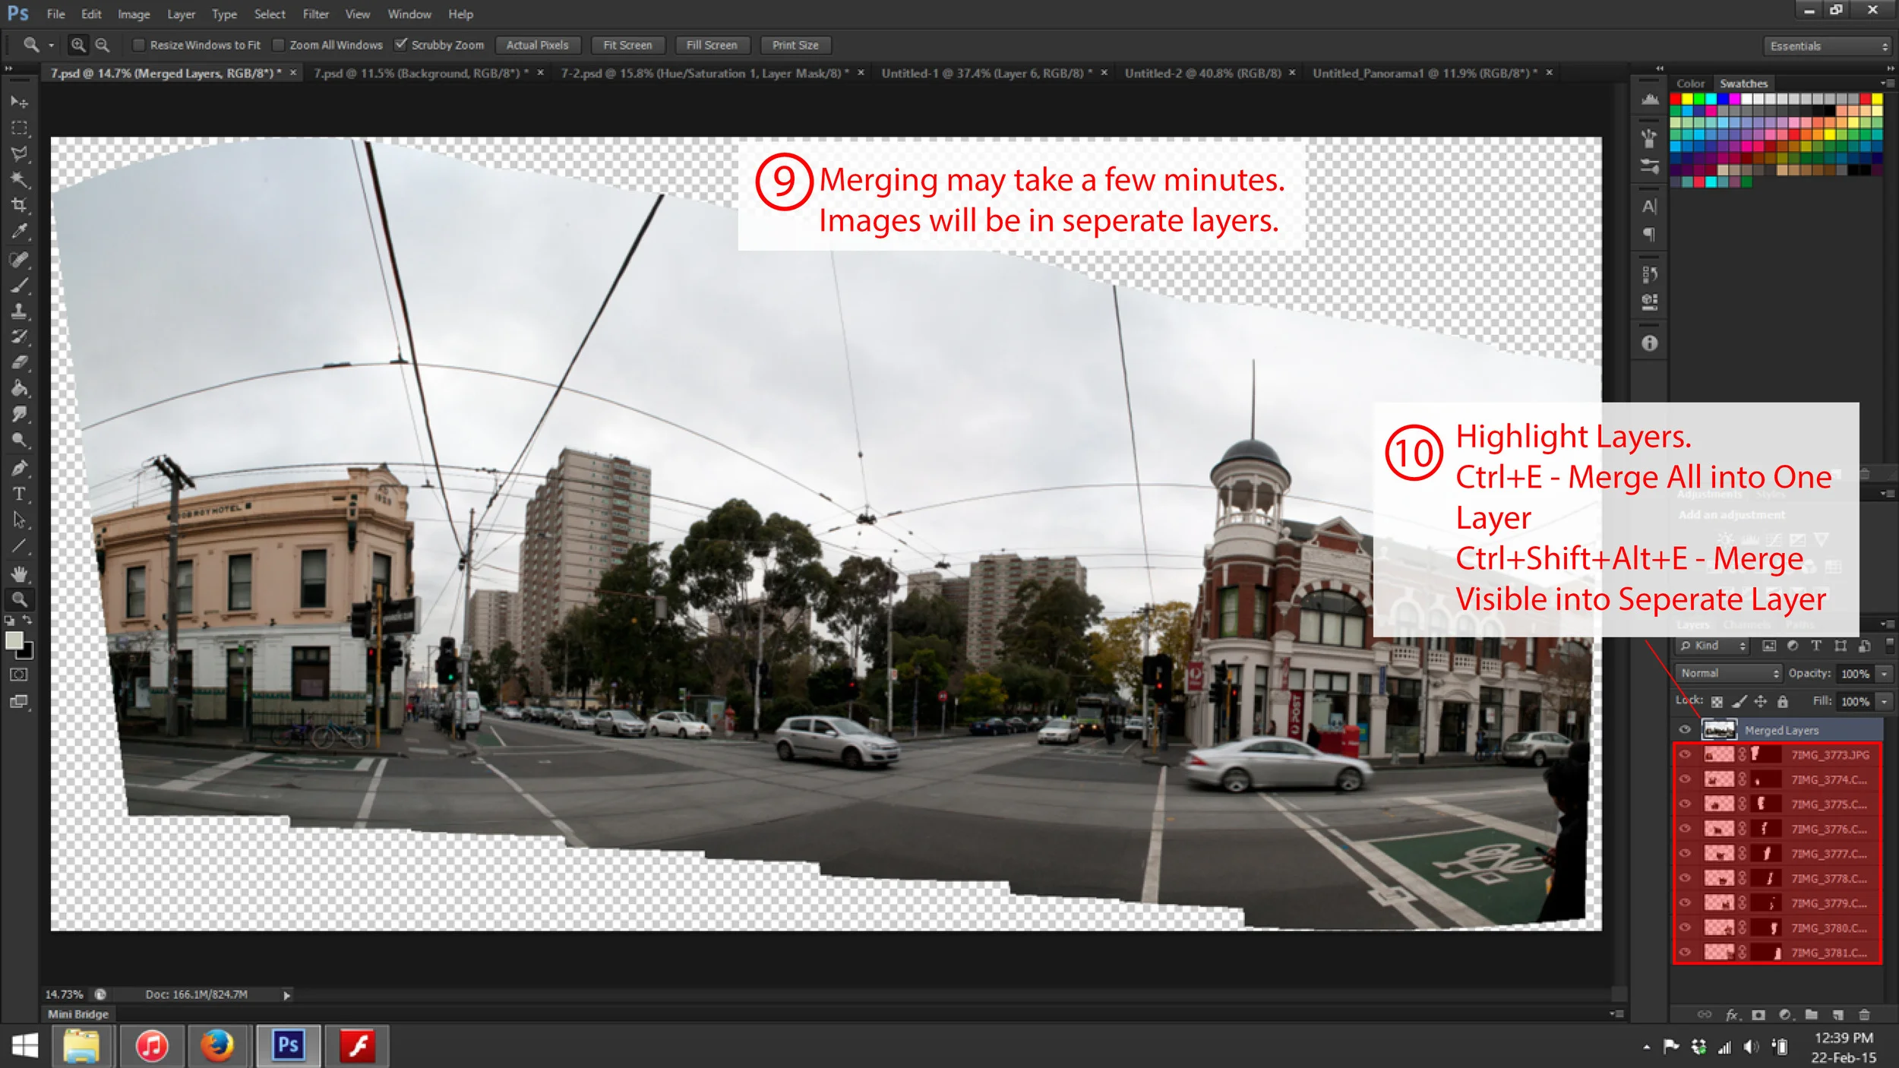Select the Pen tool
Viewport: 1899px width, 1068px height.
click(x=19, y=468)
